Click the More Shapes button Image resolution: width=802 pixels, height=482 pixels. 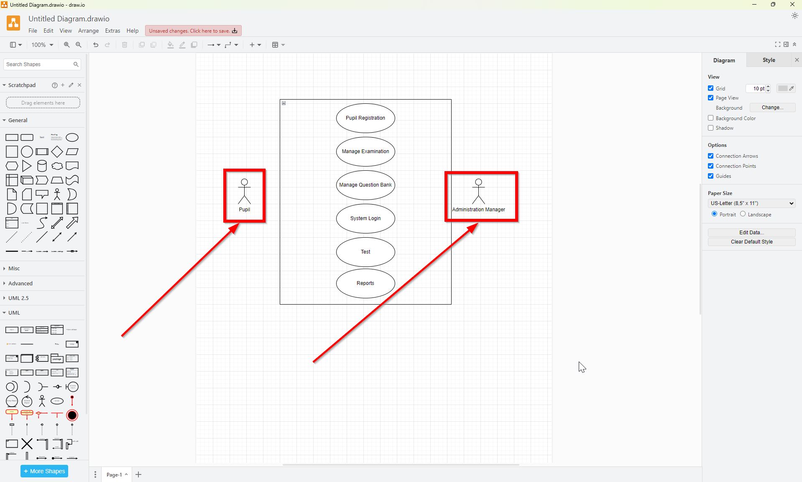point(44,471)
